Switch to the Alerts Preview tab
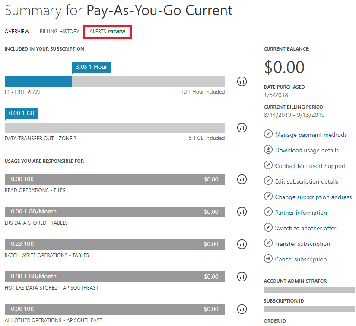356x326 pixels. pyautogui.click(x=108, y=32)
